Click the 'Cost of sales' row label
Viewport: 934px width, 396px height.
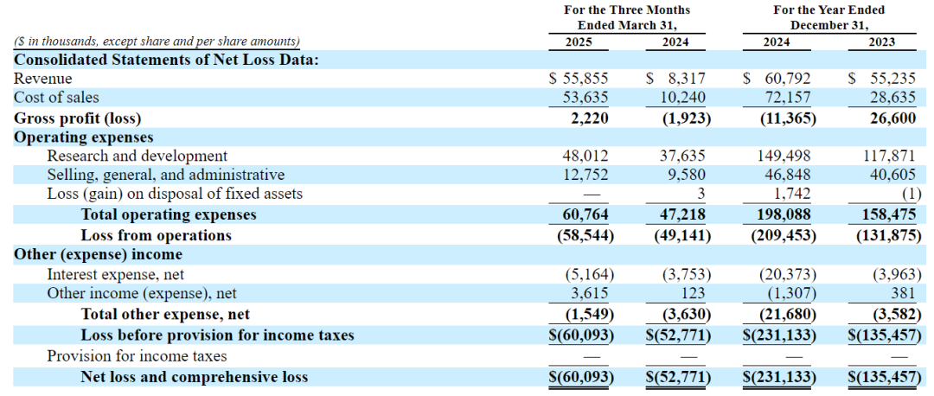56,97
